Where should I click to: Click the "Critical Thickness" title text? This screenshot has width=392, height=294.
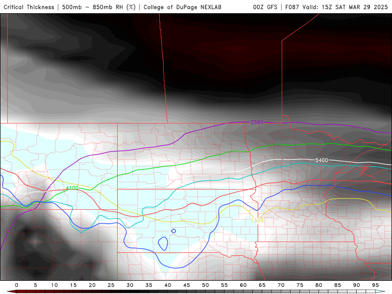pos(29,7)
